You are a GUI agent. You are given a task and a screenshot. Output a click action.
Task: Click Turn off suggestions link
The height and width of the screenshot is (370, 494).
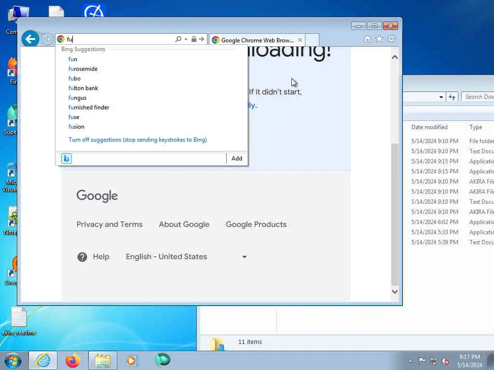(x=137, y=140)
